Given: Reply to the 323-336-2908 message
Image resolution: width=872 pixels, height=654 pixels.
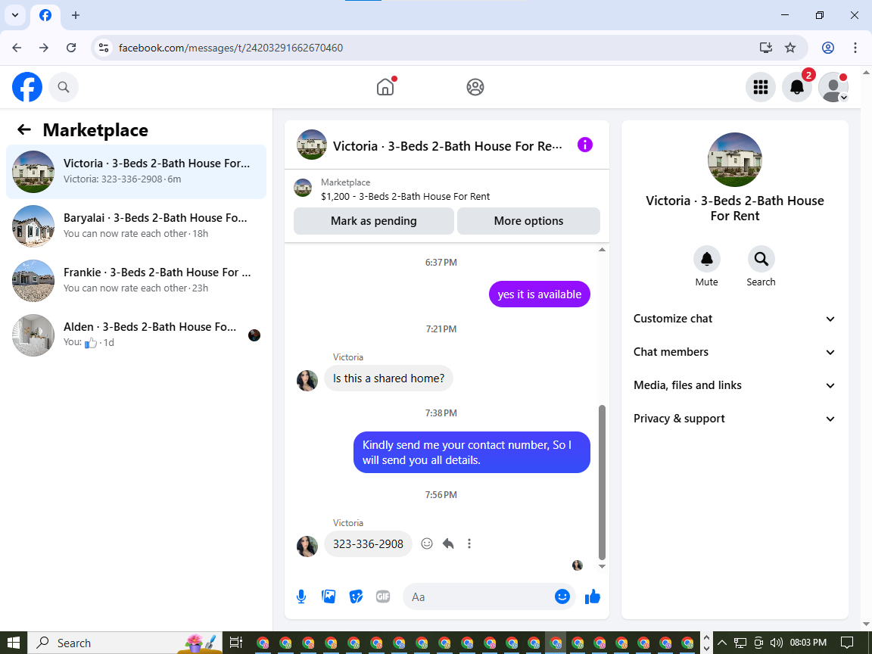Looking at the screenshot, I should click(448, 543).
